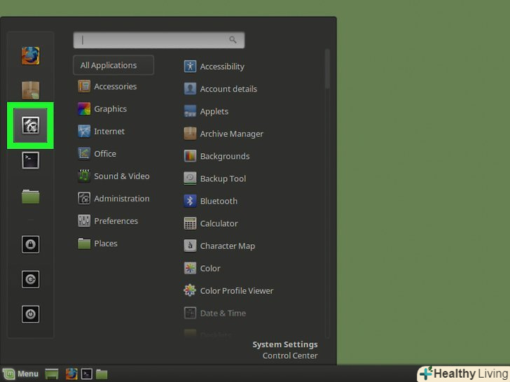The width and height of the screenshot is (510, 382).
Task: Open the Preferences category
Action: tap(116, 221)
